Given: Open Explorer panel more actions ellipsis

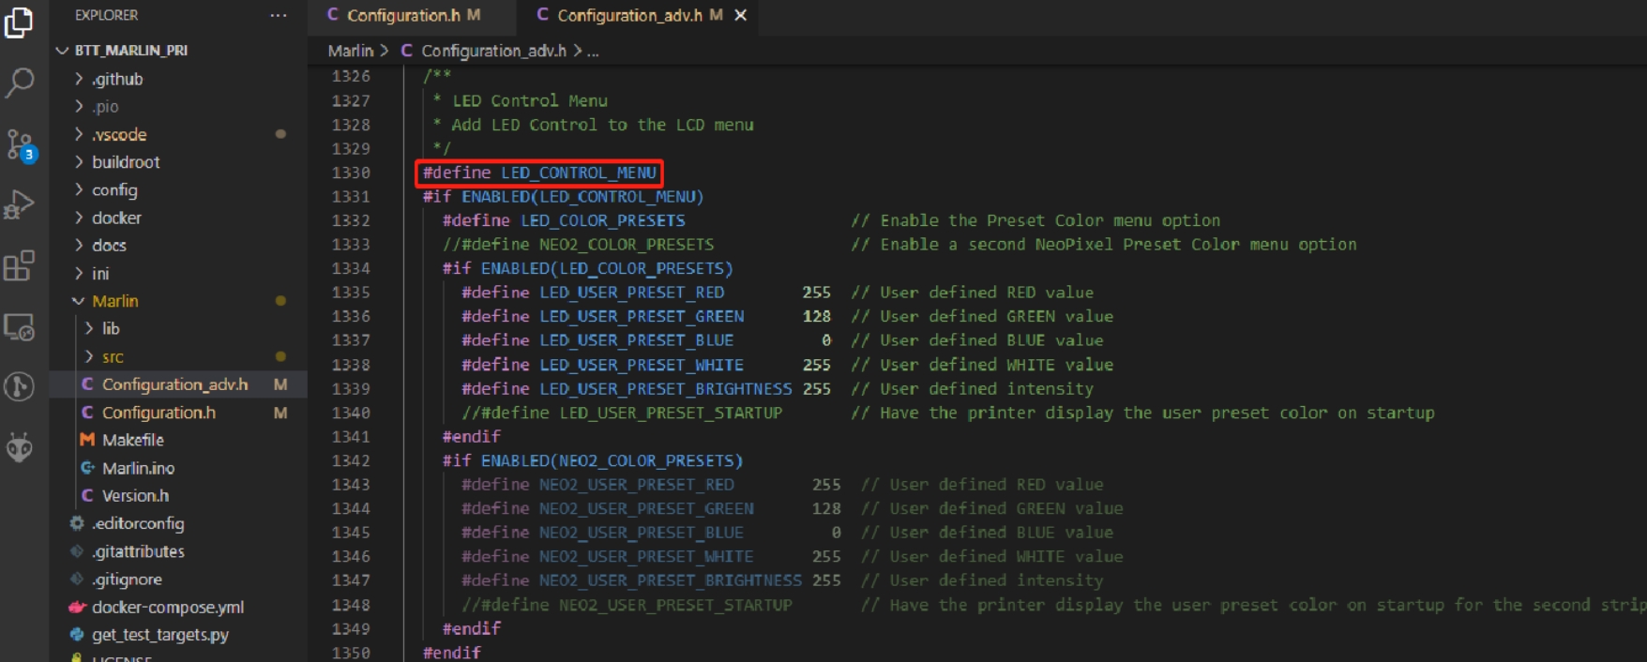Looking at the screenshot, I should click(279, 15).
